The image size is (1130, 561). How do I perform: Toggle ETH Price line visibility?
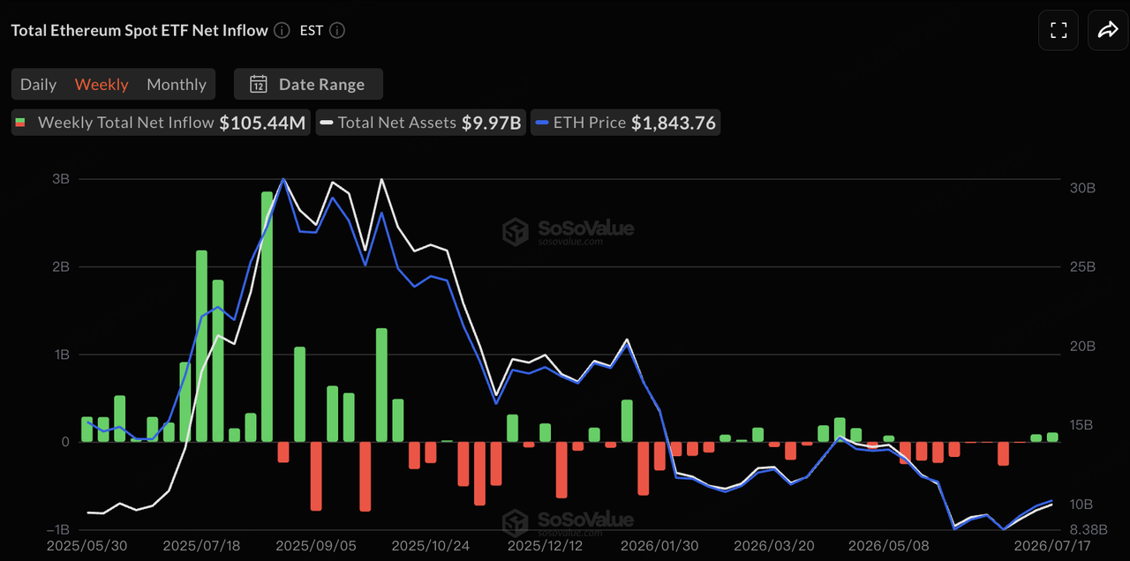(x=626, y=123)
